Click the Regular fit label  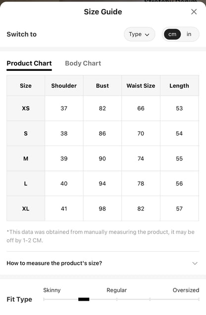(x=117, y=290)
